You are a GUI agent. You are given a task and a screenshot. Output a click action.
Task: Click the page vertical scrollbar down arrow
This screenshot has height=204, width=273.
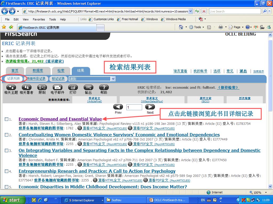(270, 187)
